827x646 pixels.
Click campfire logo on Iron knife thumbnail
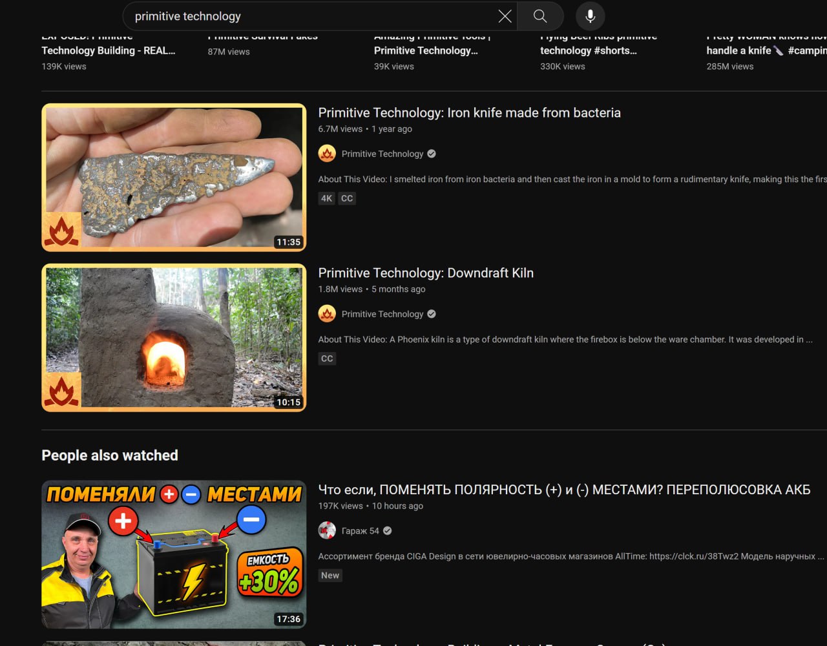point(61,231)
